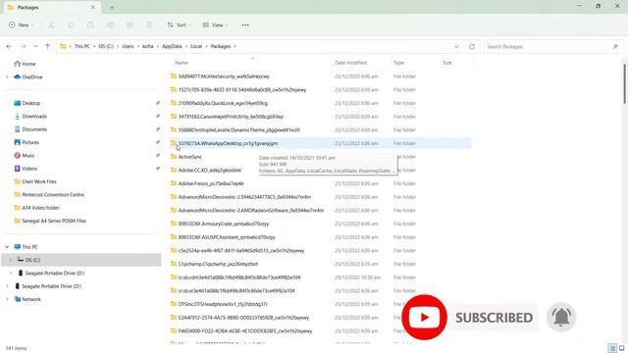
Task: Click the Users breadcrumb in address bar
Action: tap(128, 46)
